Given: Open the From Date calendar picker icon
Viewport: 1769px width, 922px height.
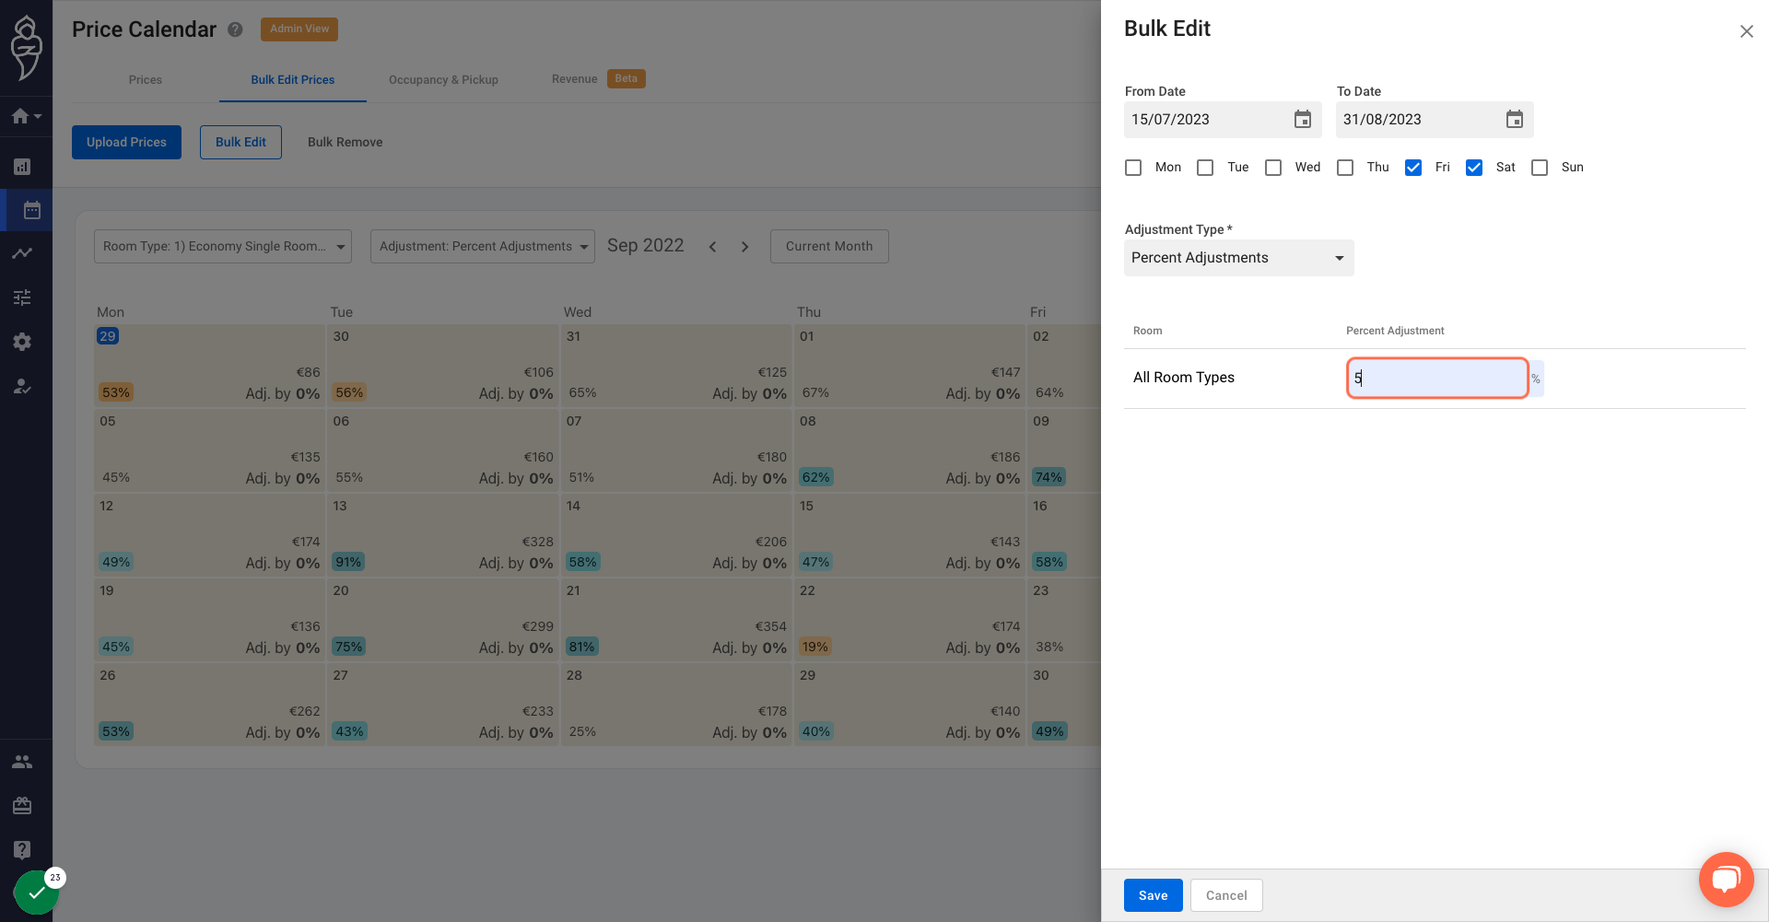Looking at the screenshot, I should click(1302, 120).
